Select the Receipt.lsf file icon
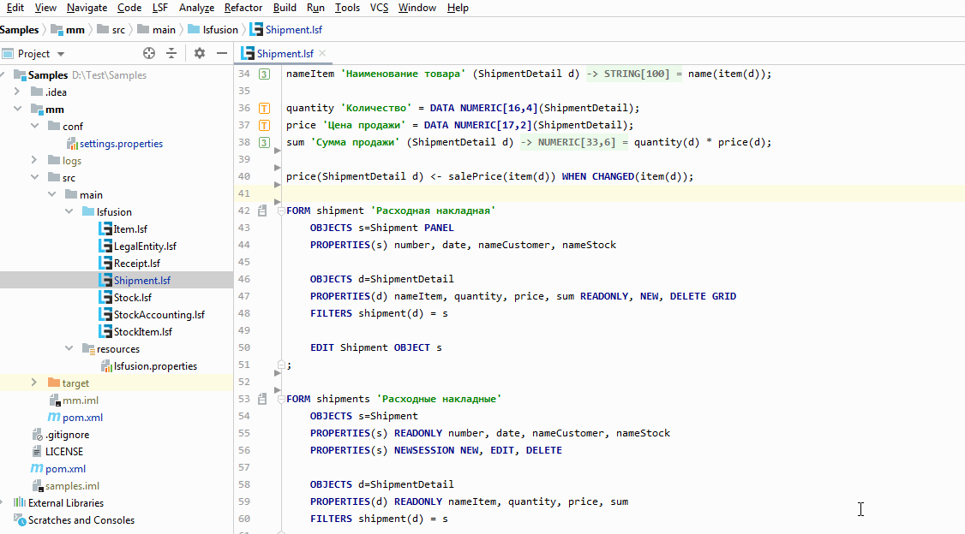This screenshot has height=534, width=965. point(105,263)
